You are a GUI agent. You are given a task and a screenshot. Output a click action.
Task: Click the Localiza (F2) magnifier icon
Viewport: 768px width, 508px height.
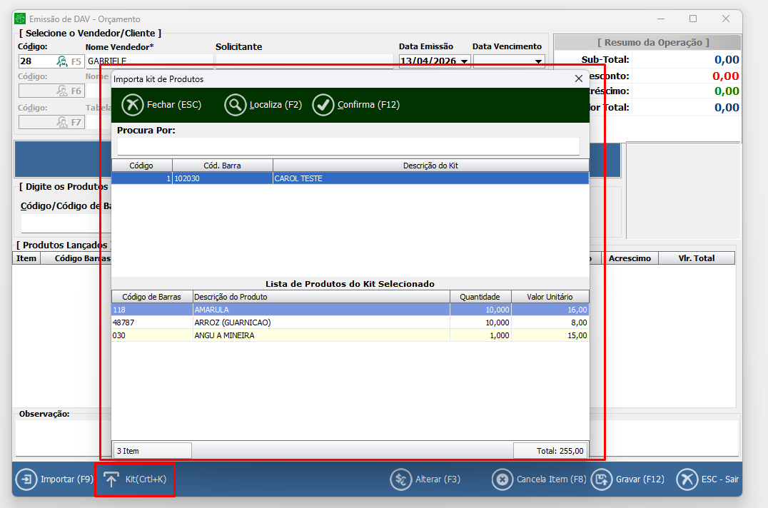pos(235,105)
